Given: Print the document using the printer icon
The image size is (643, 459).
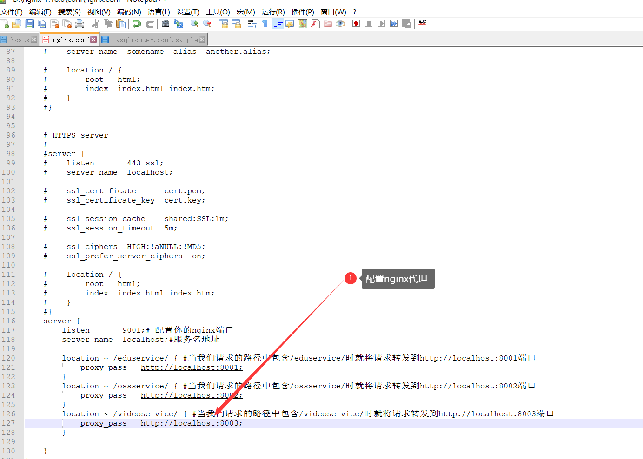Looking at the screenshot, I should [80, 24].
